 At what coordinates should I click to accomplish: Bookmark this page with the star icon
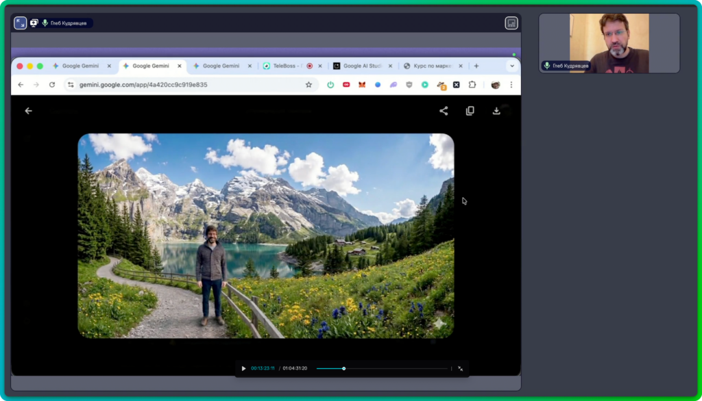[x=308, y=84]
